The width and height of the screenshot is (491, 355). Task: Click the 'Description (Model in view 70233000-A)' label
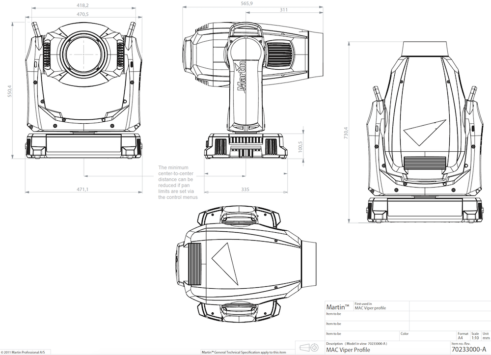[x=356, y=344]
